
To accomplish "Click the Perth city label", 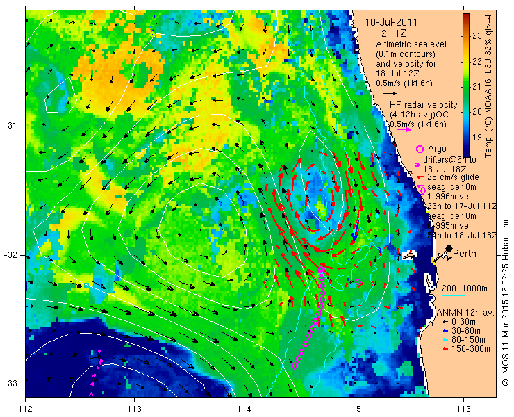I will (465, 254).
